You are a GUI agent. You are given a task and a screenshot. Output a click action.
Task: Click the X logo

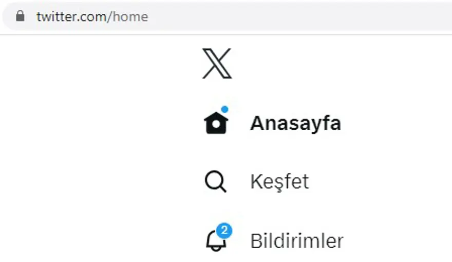pyautogui.click(x=217, y=64)
